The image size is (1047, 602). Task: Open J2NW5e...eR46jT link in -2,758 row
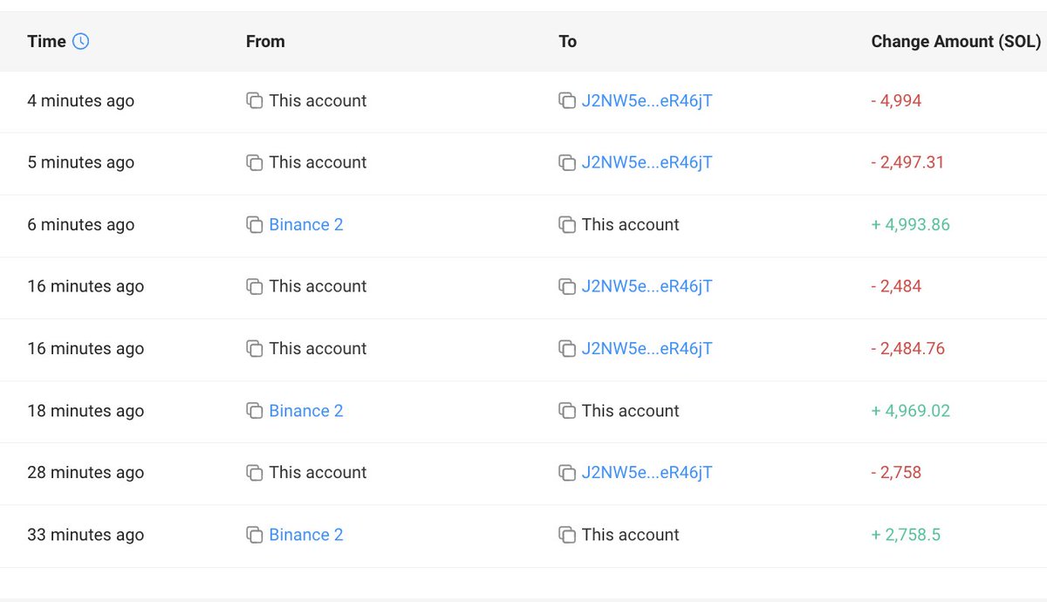pyautogui.click(x=647, y=473)
